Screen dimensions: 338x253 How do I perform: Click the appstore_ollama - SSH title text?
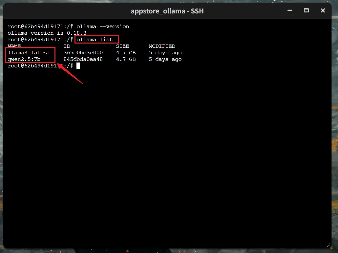pos(167,11)
